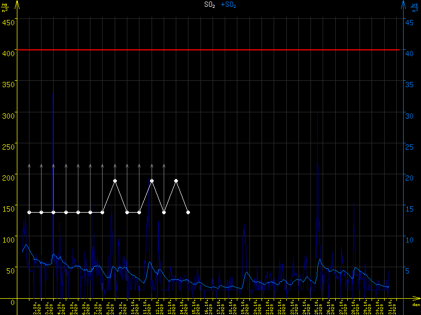This screenshot has width=421, height=315.
Task: Select the first white data marker on the left
Action: coord(29,212)
